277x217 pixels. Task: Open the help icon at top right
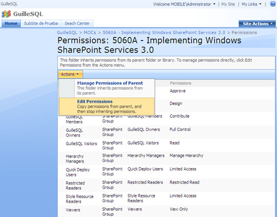273,4
